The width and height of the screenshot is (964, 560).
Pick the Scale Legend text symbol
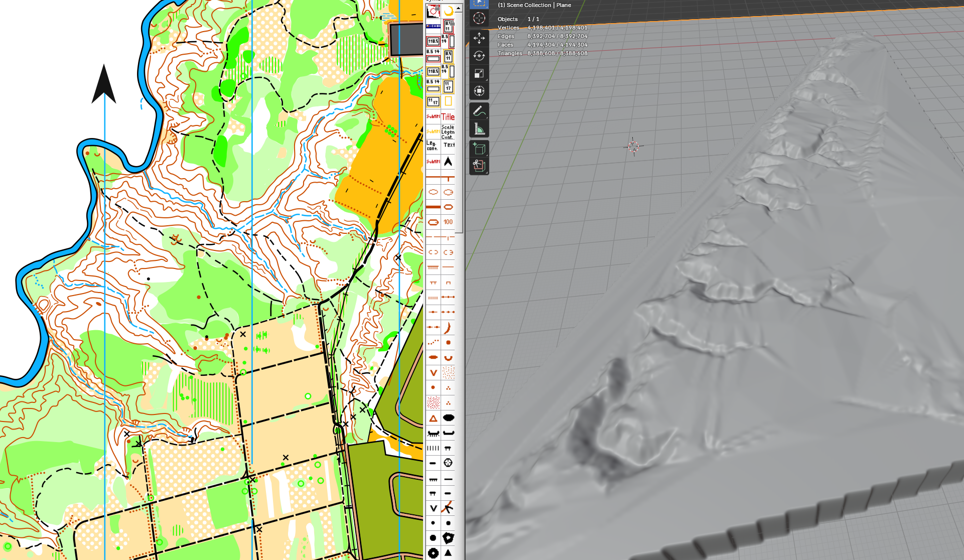pyautogui.click(x=448, y=132)
